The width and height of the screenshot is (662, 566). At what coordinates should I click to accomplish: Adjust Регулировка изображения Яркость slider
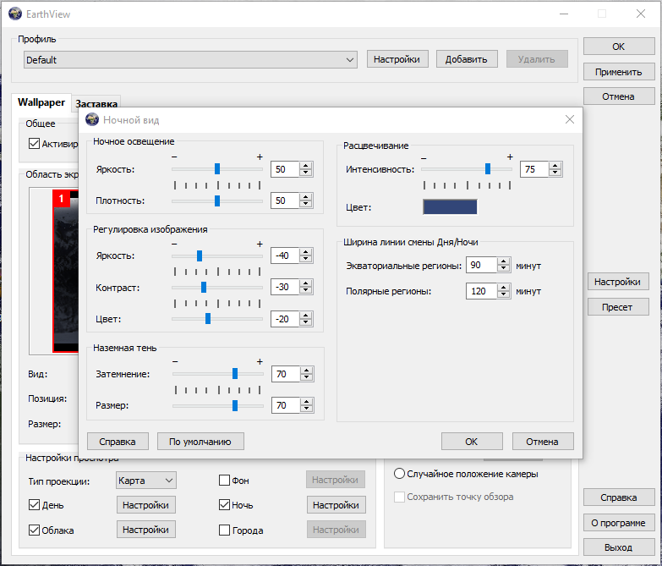200,256
